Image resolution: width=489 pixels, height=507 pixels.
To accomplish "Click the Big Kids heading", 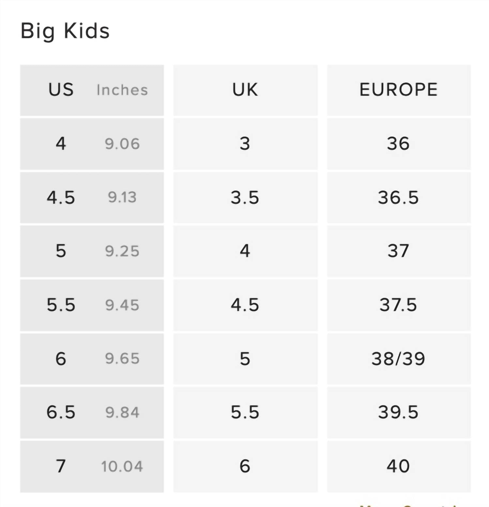I will click(x=65, y=31).
